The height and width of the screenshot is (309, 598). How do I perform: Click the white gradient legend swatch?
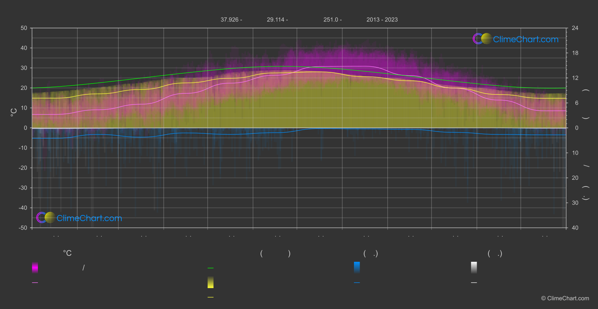(x=474, y=267)
